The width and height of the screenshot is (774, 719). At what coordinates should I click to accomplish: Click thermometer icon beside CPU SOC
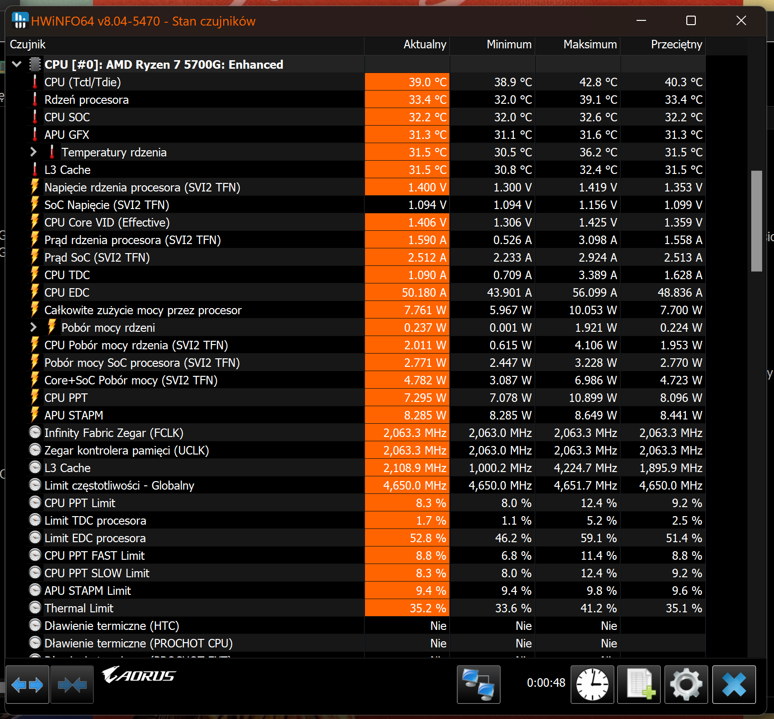(35, 117)
